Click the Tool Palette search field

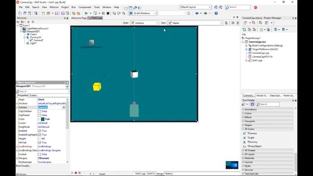(268, 104)
